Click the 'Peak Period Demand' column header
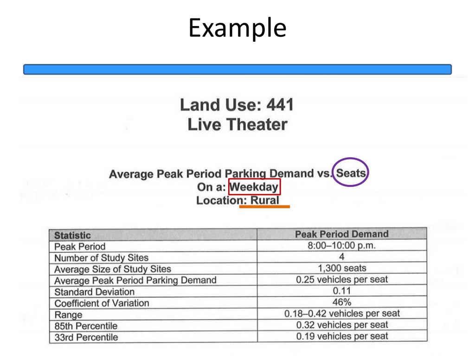Image resolution: width=475 pixels, height=356 pixels. coord(342,234)
